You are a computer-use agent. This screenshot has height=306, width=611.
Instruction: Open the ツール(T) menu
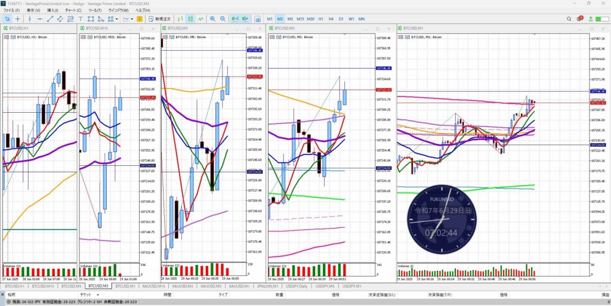(x=95, y=10)
